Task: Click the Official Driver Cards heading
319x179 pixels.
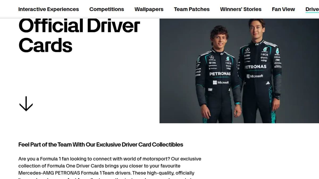Action: pyautogui.click(x=79, y=35)
